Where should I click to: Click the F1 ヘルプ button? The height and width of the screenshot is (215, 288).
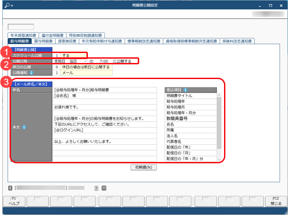(x=14, y=202)
